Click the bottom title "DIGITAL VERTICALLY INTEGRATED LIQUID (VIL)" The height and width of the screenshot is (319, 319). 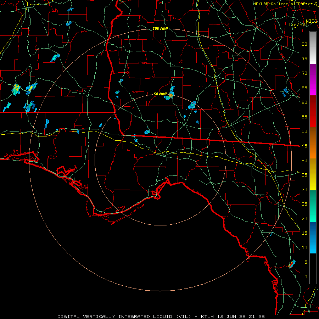[124, 317]
